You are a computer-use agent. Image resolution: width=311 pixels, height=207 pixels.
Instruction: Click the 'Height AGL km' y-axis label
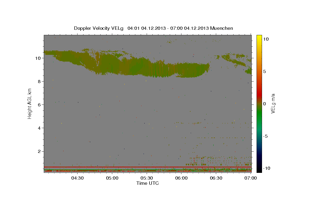click(x=30, y=103)
